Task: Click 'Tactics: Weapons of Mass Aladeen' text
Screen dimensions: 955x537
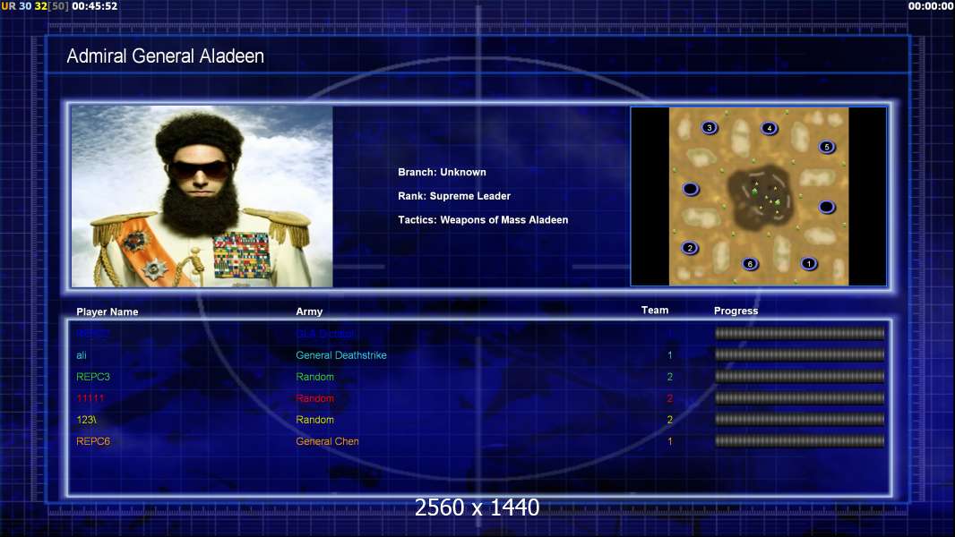Action: pos(483,219)
